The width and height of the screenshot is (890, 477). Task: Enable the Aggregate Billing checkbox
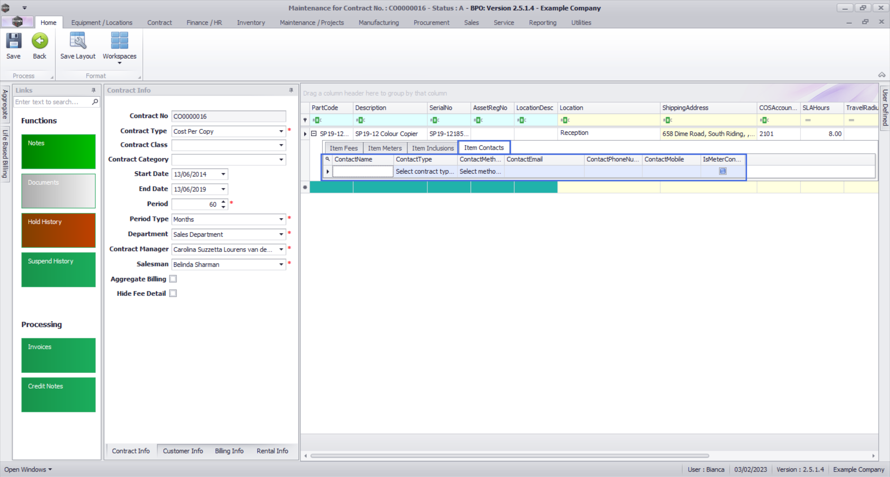(173, 279)
